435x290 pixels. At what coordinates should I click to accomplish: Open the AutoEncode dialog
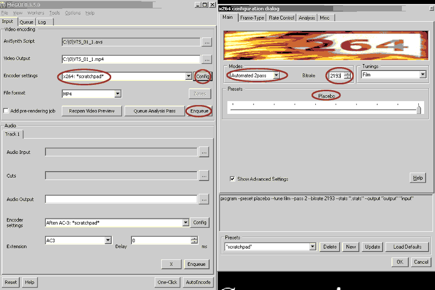click(x=198, y=282)
